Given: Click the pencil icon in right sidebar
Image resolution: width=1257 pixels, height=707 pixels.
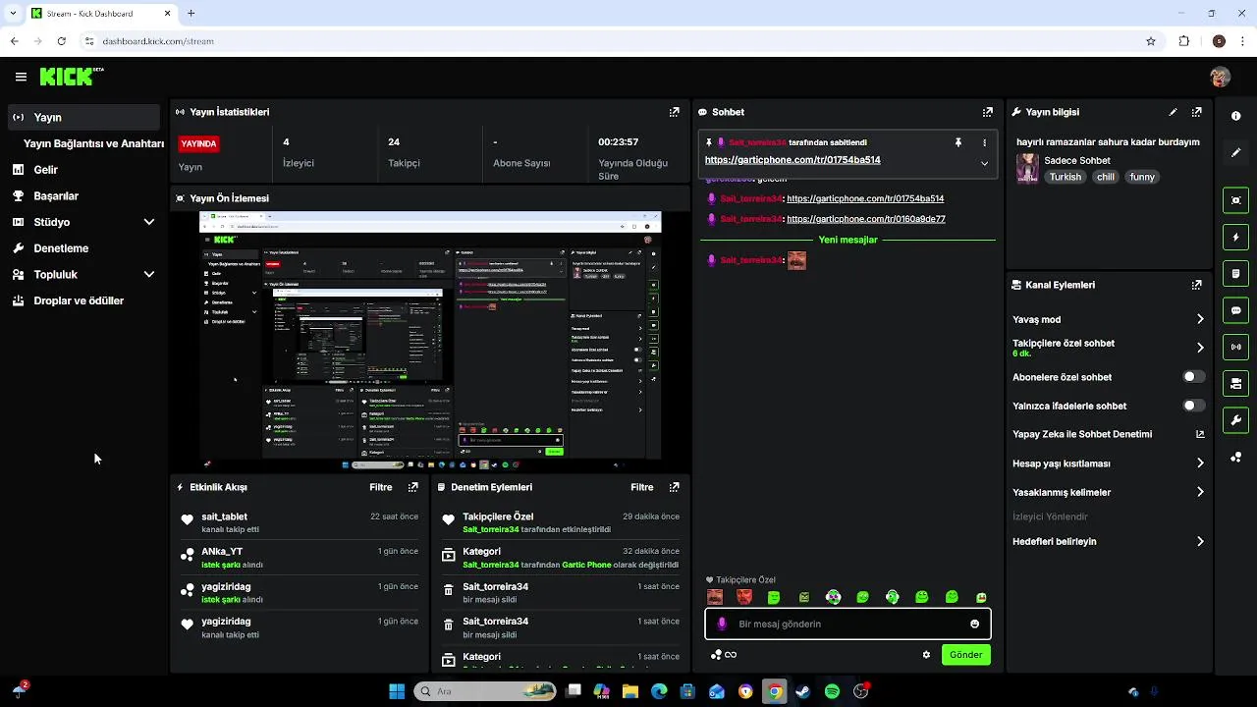Looking at the screenshot, I should [1235, 152].
